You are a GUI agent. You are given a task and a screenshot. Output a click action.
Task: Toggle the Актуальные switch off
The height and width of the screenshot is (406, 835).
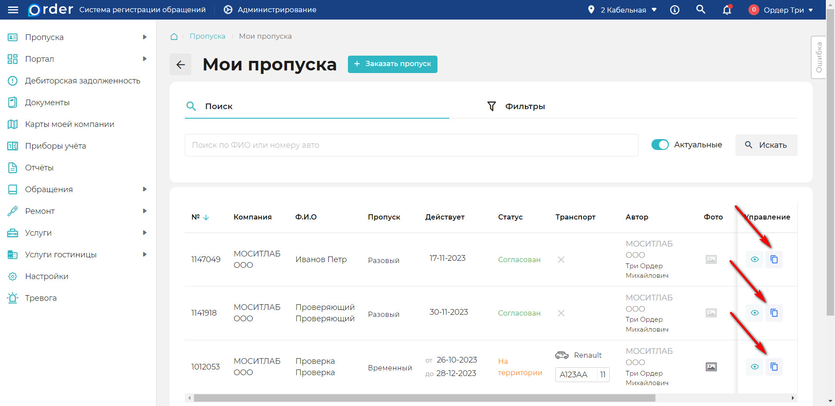(660, 145)
